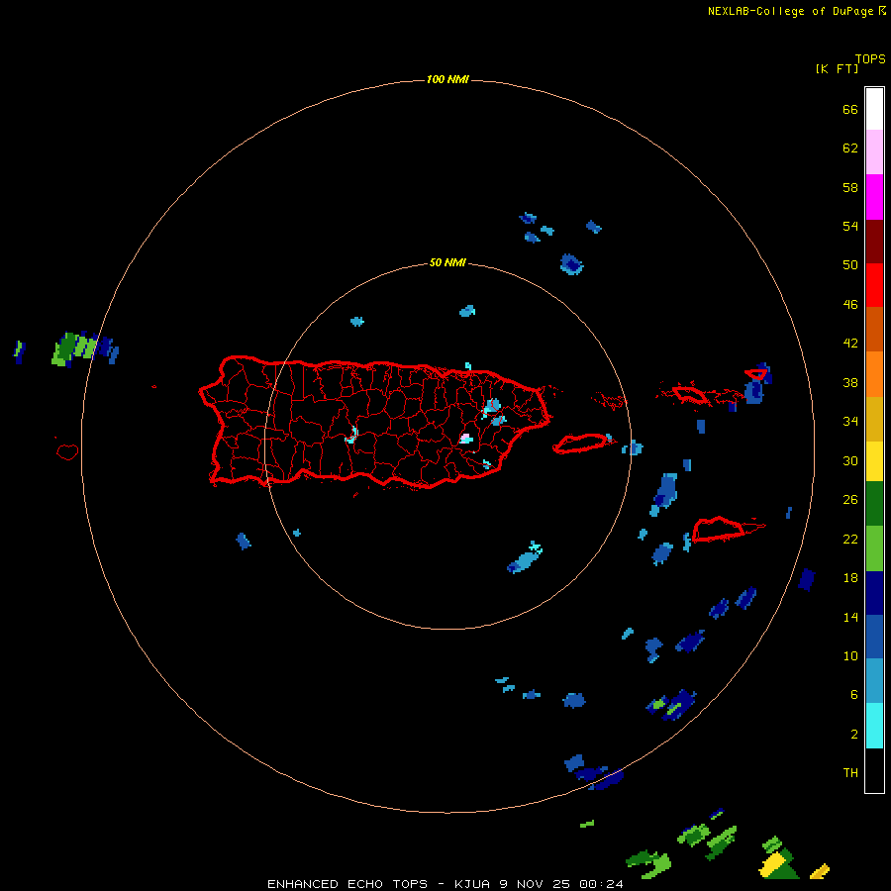Click the "9 NOV 25 00:24" timestamp
Image resolution: width=891 pixels, height=891 pixels.
(561, 884)
